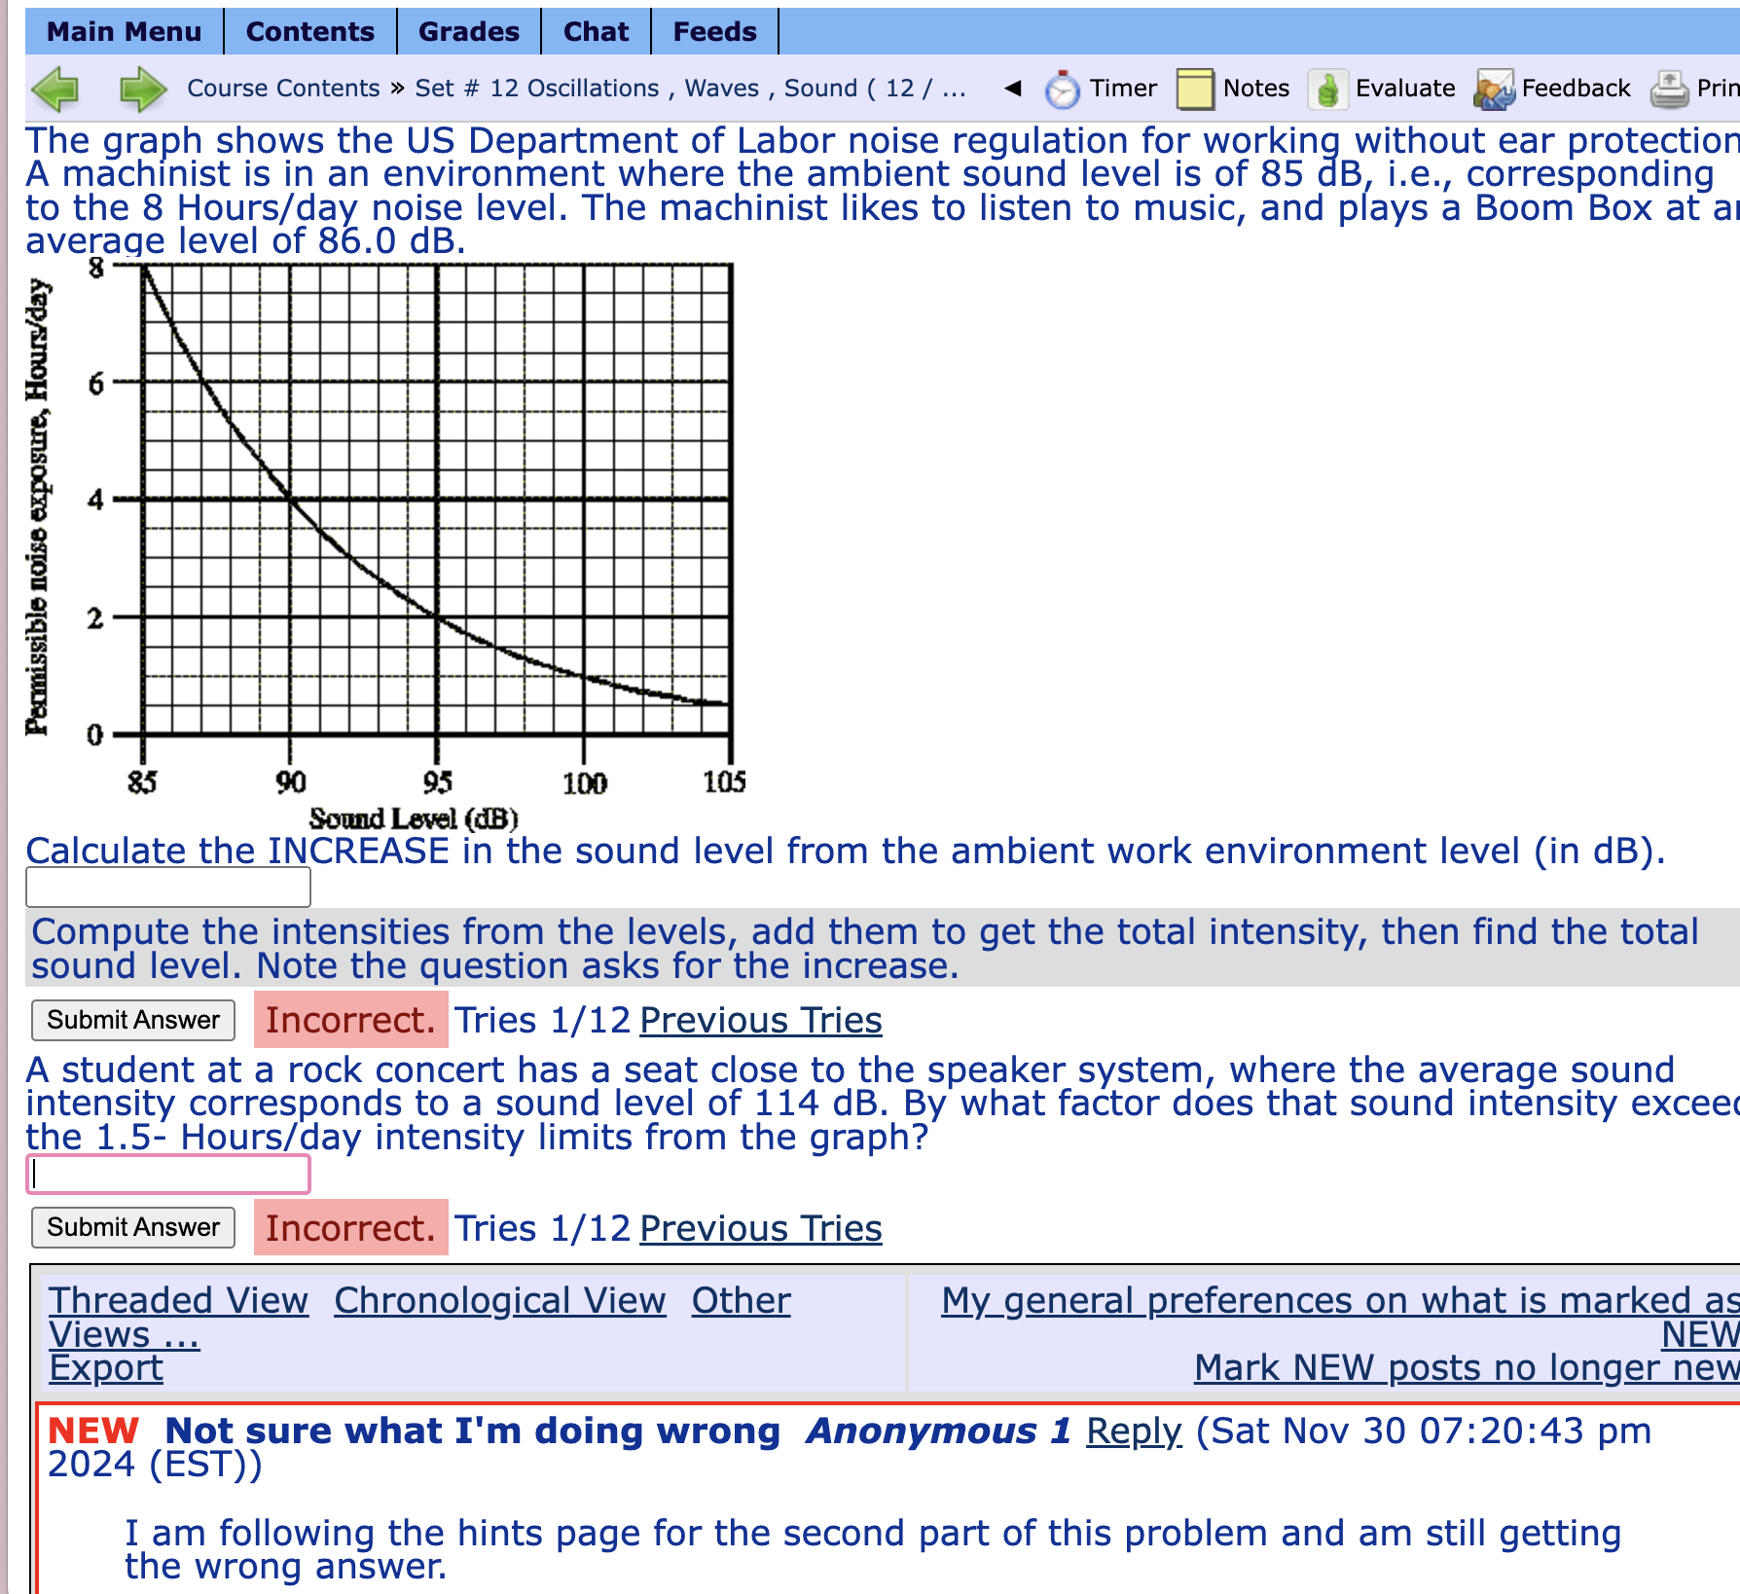Image resolution: width=1740 pixels, height=1594 pixels.
Task: Open Feedback via the feedback icon
Action: (1496, 88)
